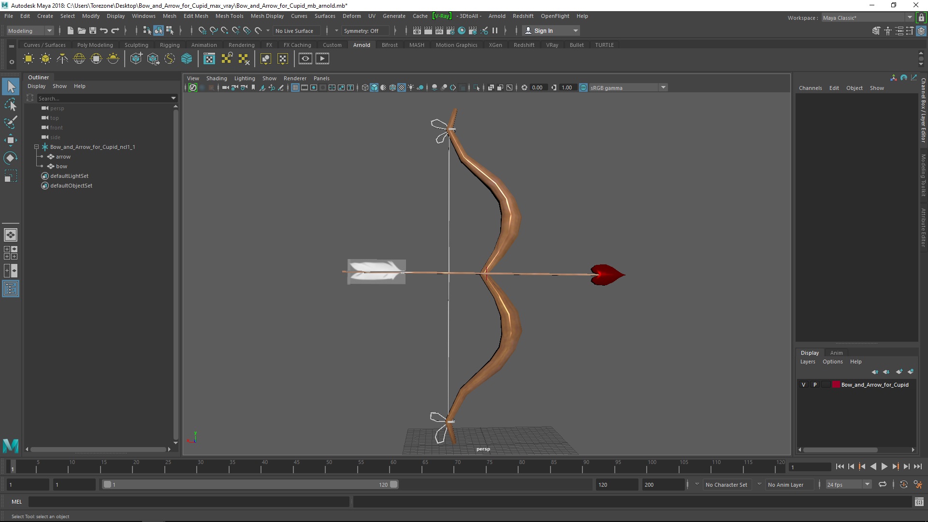Toggle the layer playback P box
928x522 pixels.
point(815,385)
